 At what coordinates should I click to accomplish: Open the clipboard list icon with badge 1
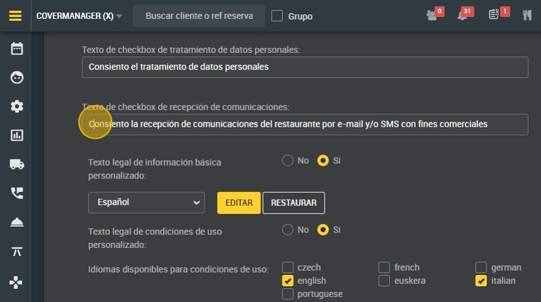(494, 16)
